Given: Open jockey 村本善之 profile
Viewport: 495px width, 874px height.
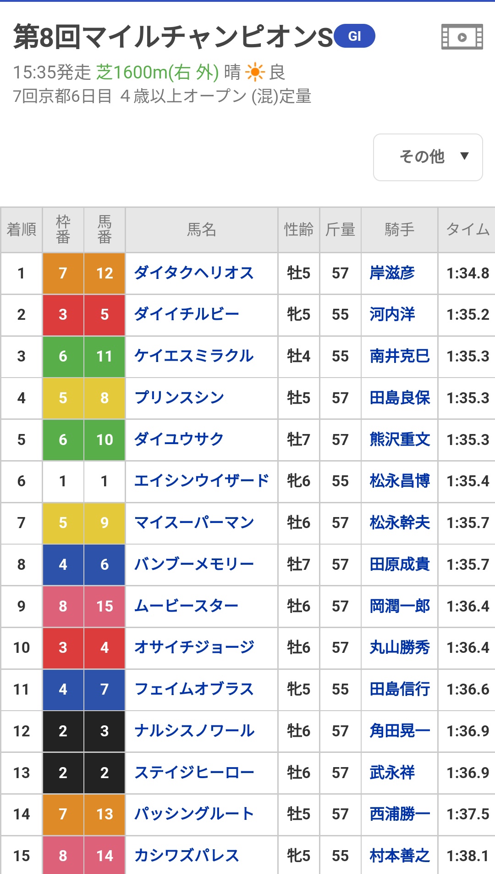Looking at the screenshot, I should 400,856.
